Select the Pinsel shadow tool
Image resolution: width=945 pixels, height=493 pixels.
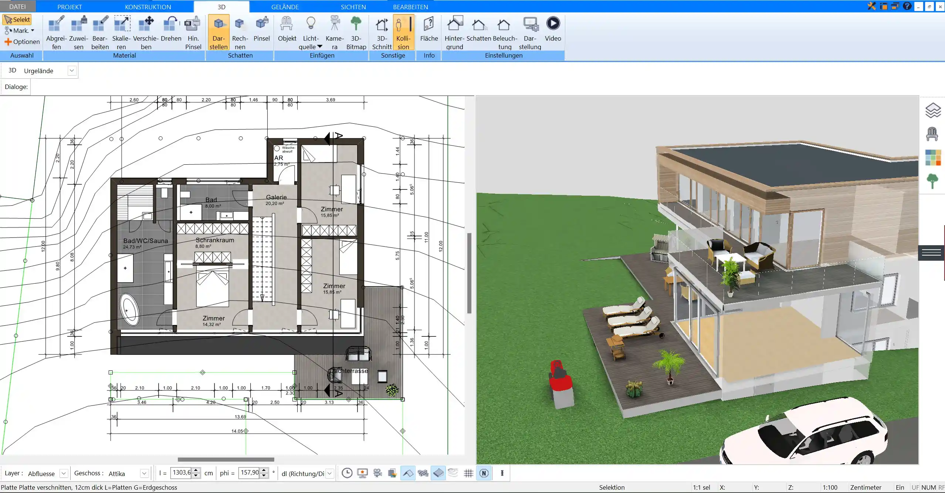coord(262,29)
